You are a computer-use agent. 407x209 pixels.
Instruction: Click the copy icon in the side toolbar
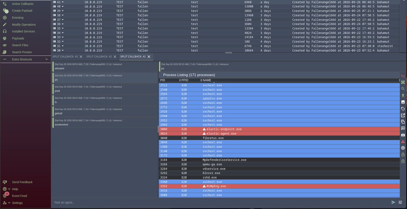click(403, 122)
